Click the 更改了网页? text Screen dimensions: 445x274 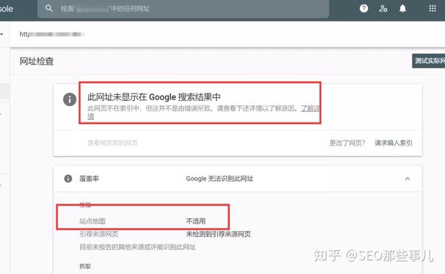[347, 143]
